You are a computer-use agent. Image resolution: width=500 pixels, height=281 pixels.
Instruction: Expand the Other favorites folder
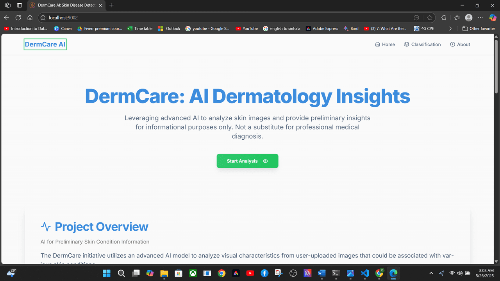(479, 28)
